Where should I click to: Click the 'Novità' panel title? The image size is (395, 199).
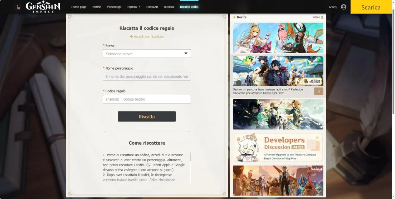241,17
